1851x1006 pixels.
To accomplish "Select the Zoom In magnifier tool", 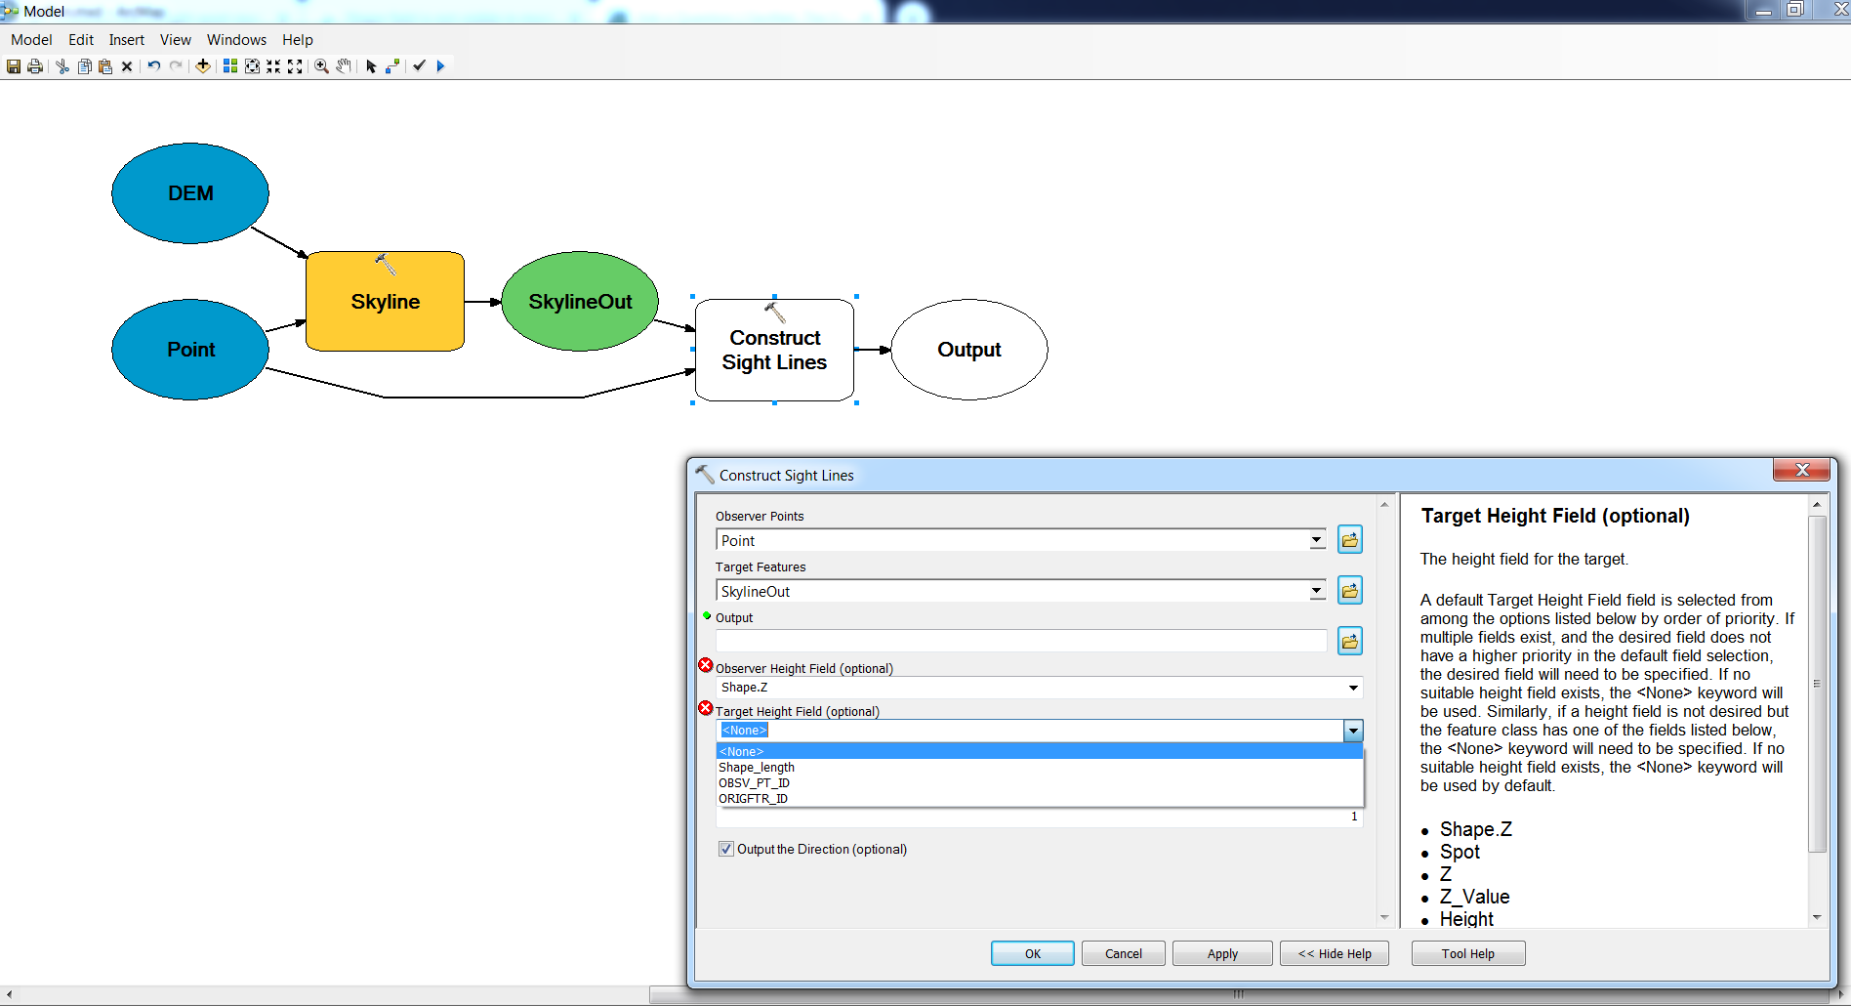I will pyautogui.click(x=321, y=66).
